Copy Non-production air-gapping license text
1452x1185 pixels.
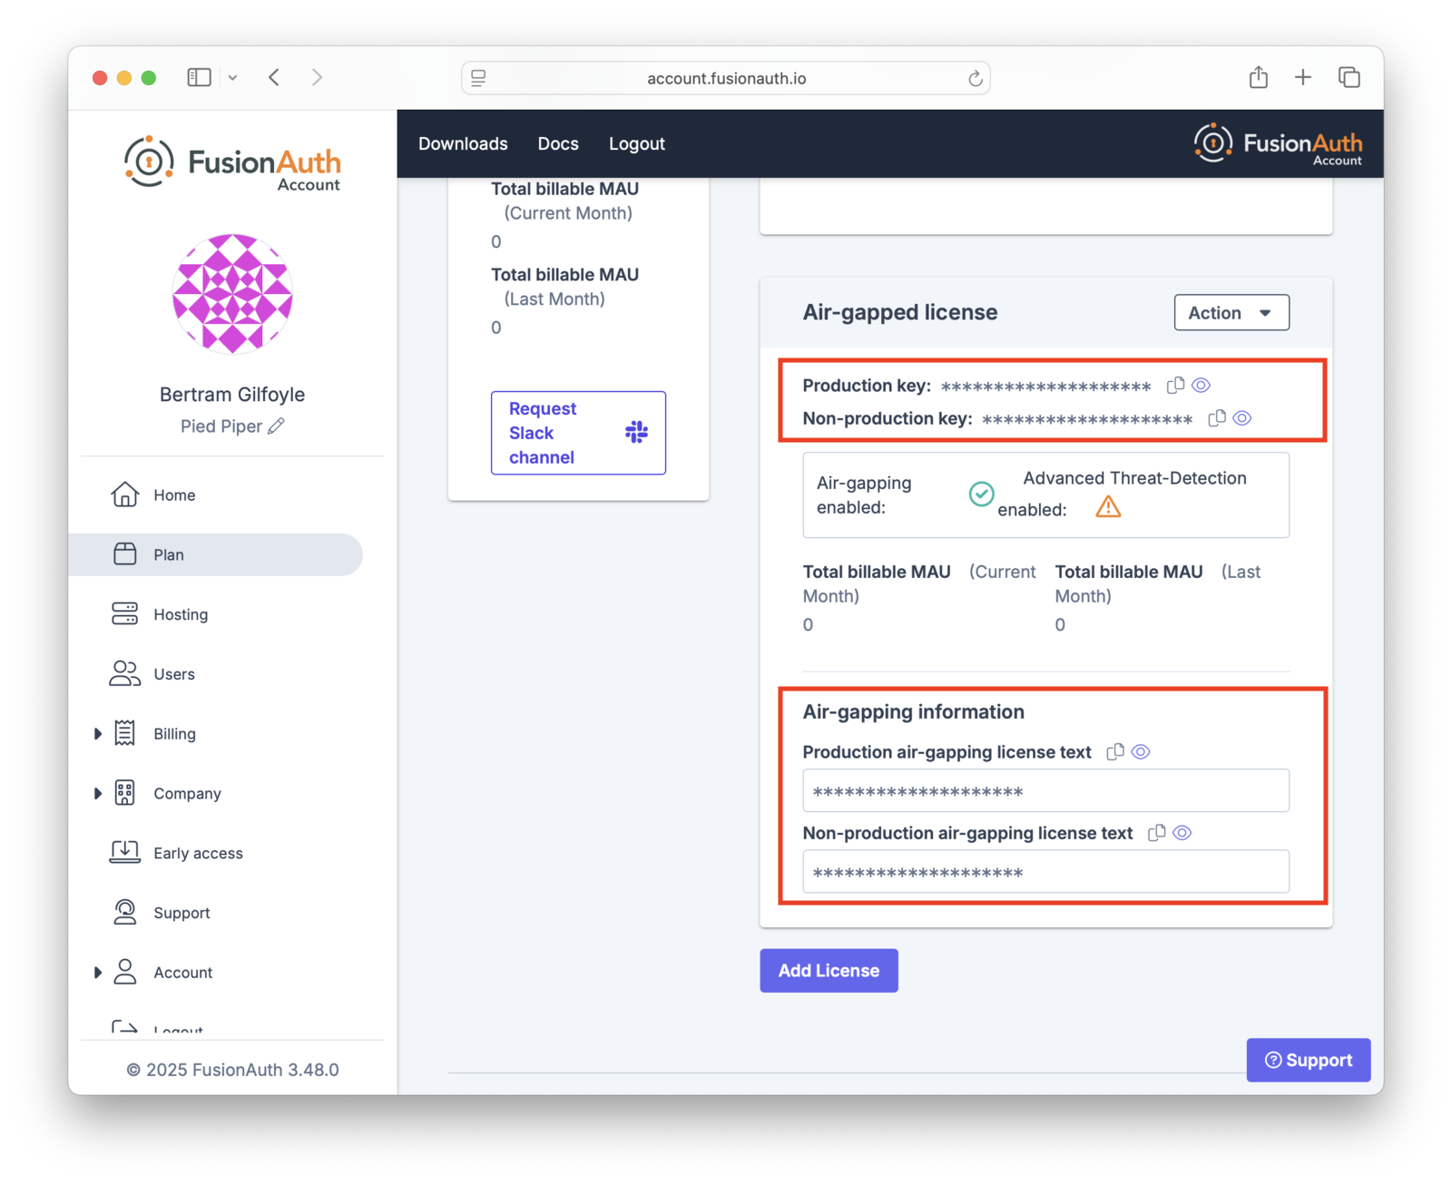1156,833
